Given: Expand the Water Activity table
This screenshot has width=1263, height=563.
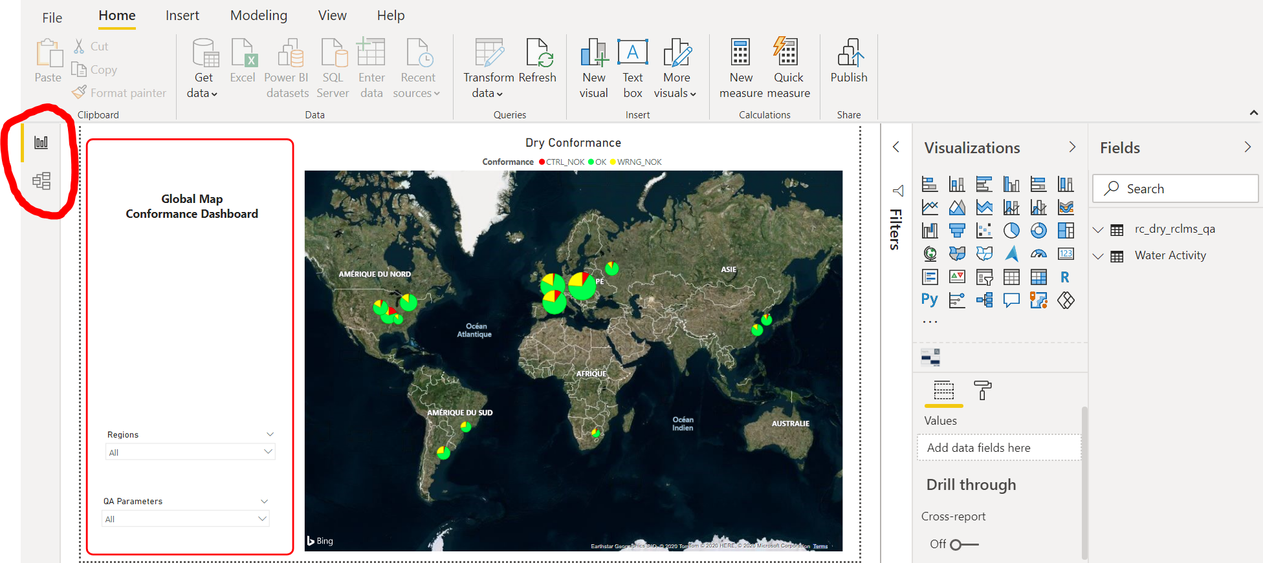Looking at the screenshot, I should pyautogui.click(x=1098, y=256).
